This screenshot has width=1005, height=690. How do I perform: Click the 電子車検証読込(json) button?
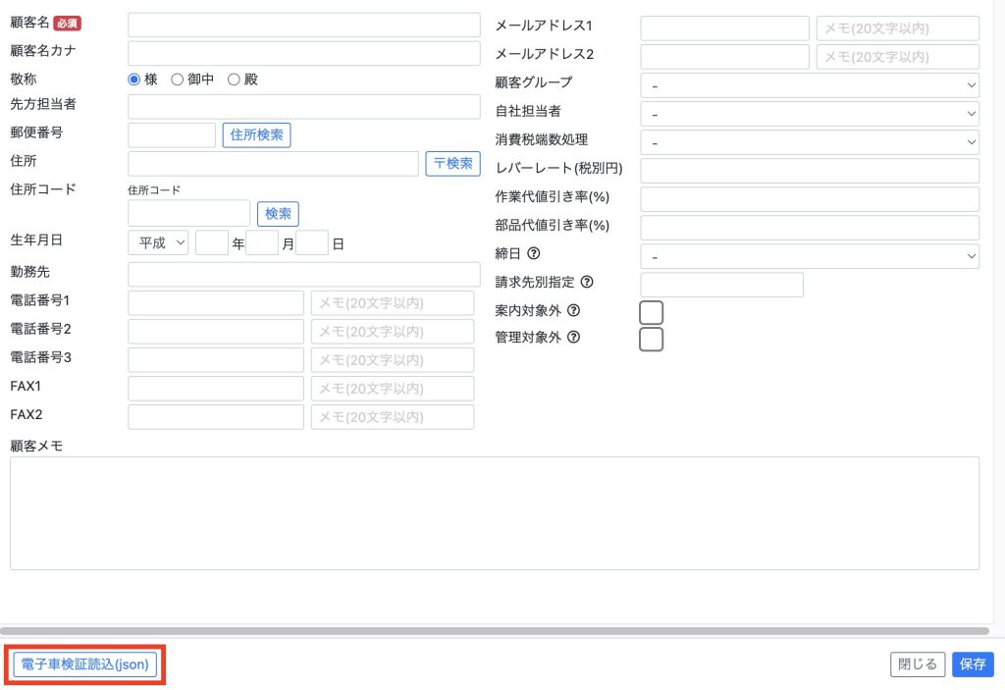coord(84,664)
